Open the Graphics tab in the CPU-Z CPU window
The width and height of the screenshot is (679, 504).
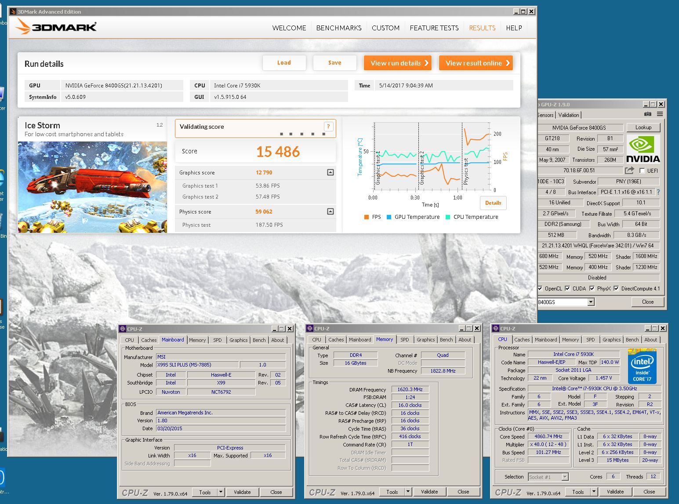(611, 340)
